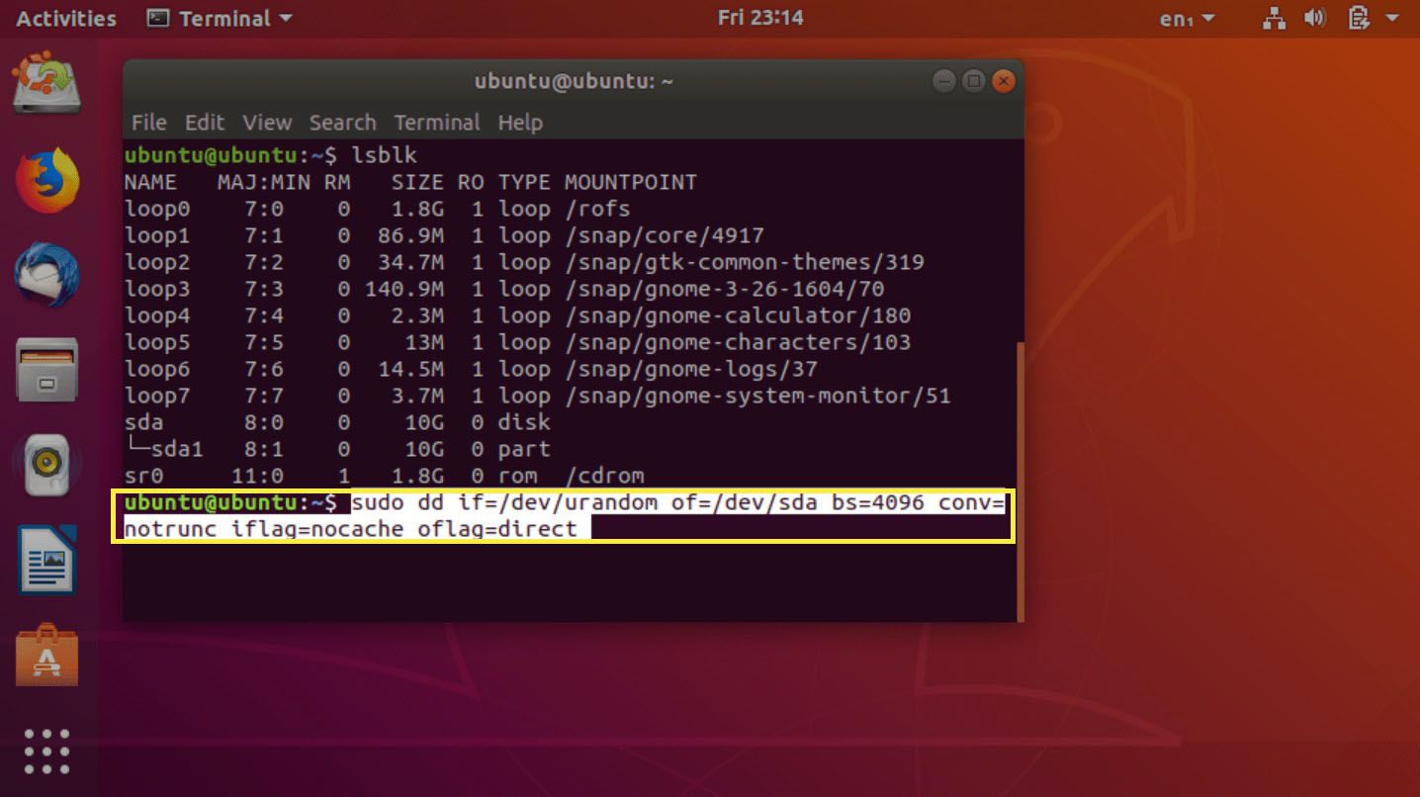1420x797 pixels.
Task: Click the ubuntu@ubuntu: ~ title bar
Action: (574, 81)
